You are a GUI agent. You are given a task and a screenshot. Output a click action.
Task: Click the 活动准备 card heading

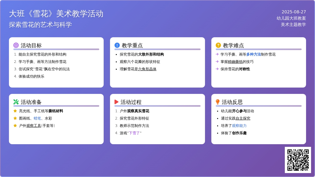click(31, 102)
